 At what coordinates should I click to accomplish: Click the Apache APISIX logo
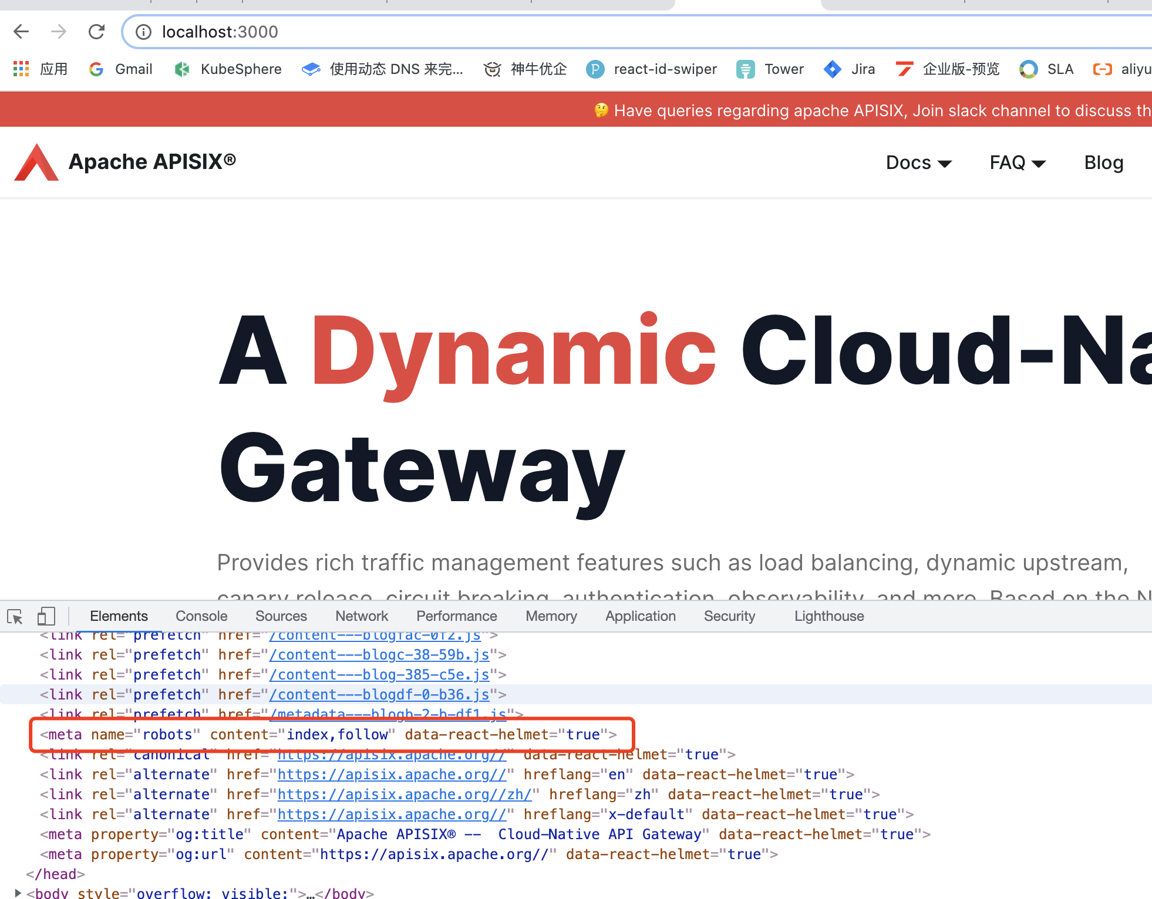tap(36, 162)
